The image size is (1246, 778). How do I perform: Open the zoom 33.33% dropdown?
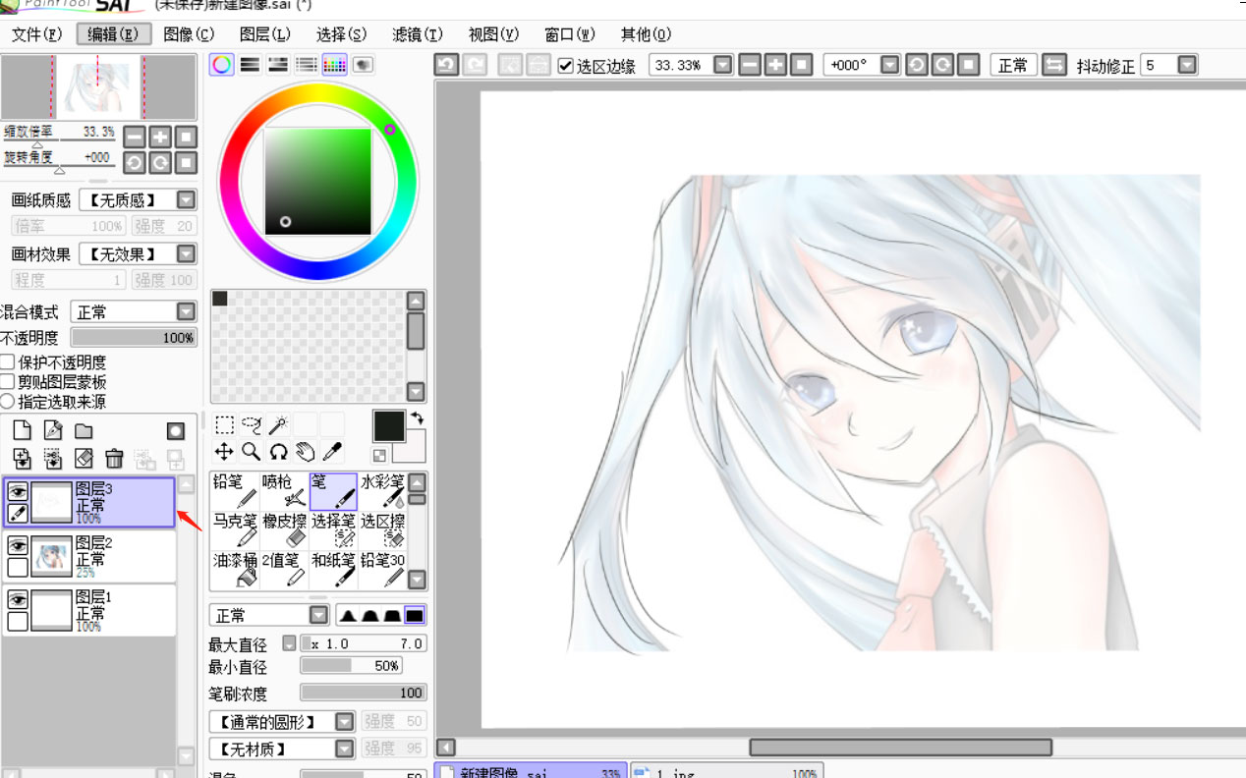723,65
